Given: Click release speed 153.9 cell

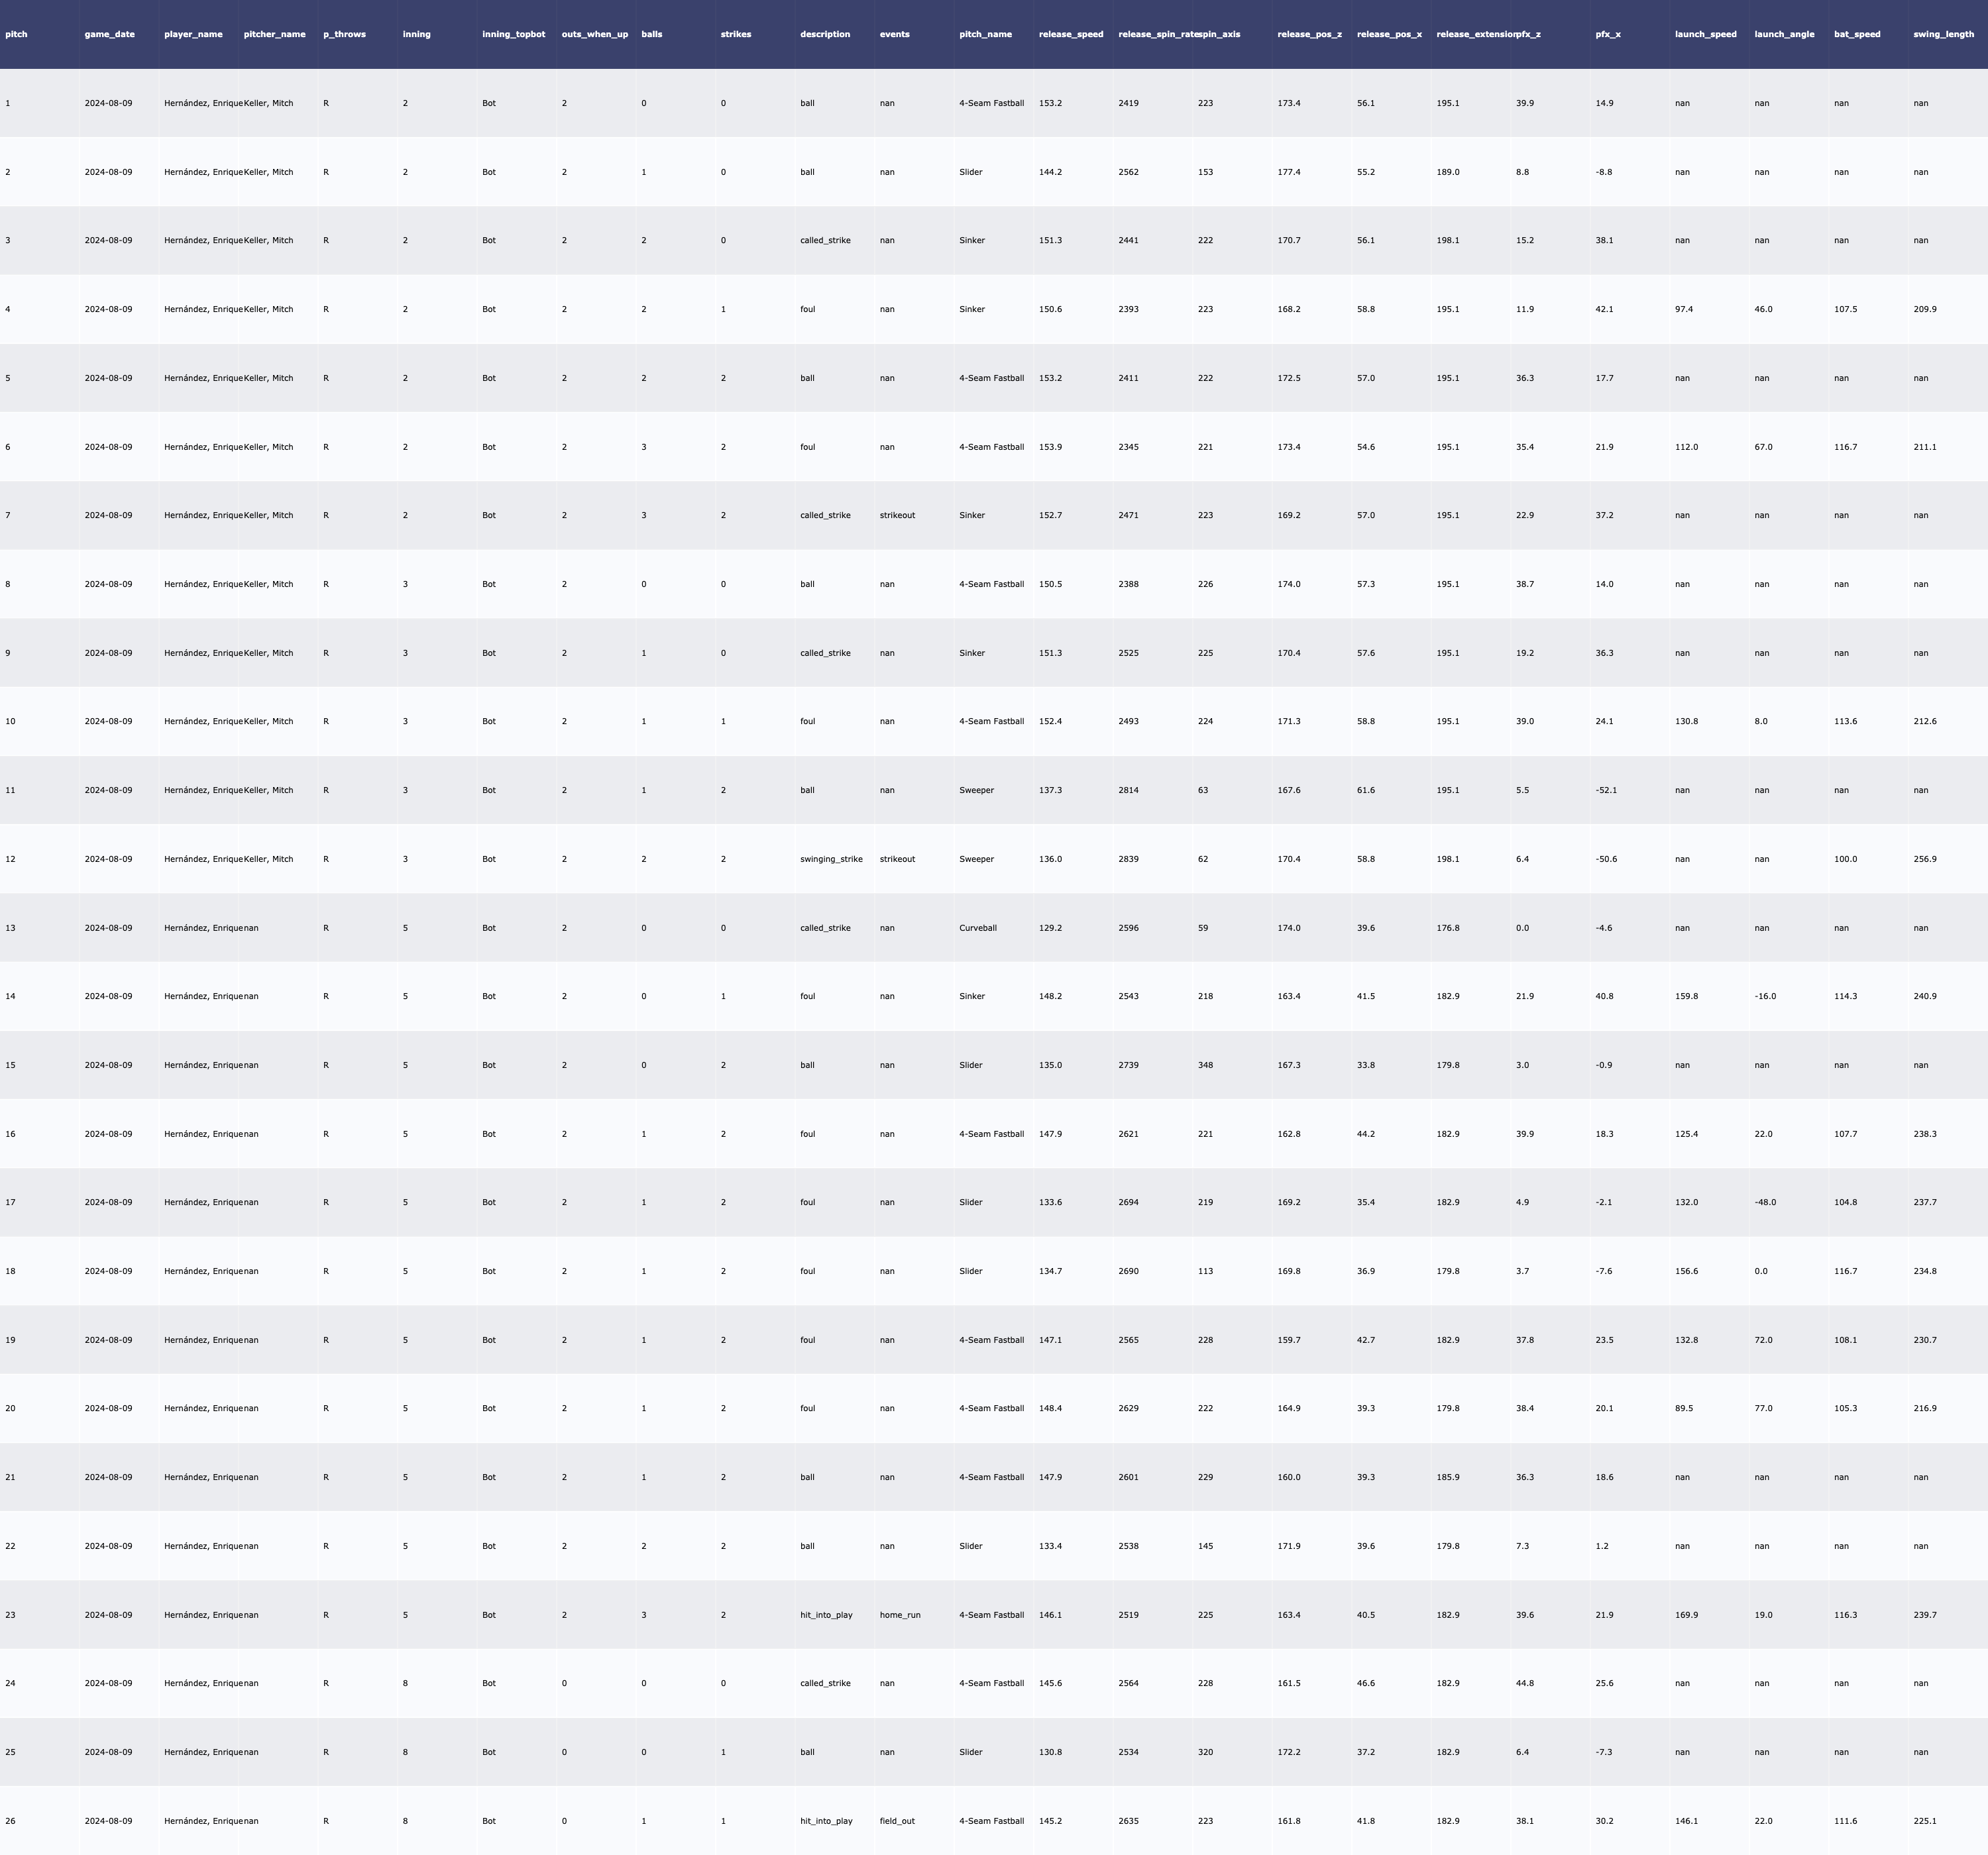Looking at the screenshot, I should (x=1050, y=447).
